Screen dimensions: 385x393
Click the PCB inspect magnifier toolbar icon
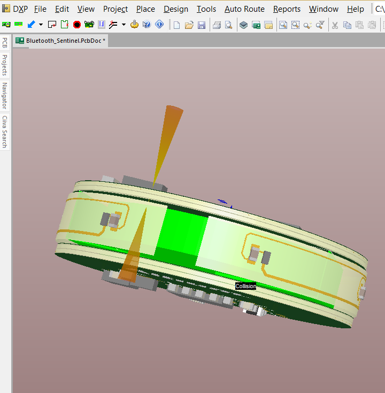6,25
